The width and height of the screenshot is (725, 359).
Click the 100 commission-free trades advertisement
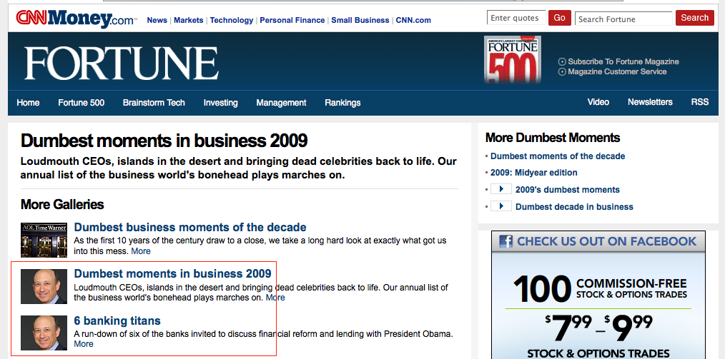(x=598, y=305)
